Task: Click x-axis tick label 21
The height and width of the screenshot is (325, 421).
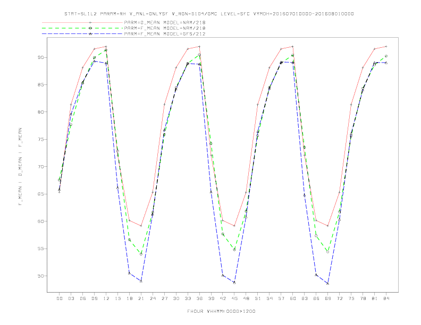Action: (x=141, y=298)
